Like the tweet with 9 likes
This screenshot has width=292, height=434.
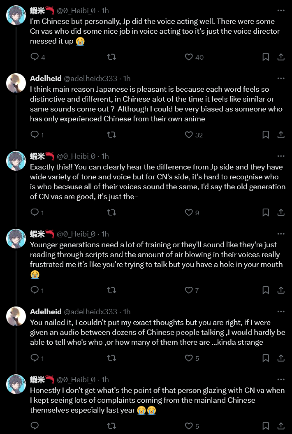pos(189,213)
